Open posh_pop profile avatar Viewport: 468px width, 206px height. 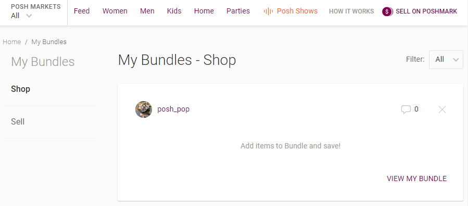point(144,109)
